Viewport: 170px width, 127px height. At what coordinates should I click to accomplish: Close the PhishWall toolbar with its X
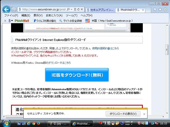coord(5,21)
